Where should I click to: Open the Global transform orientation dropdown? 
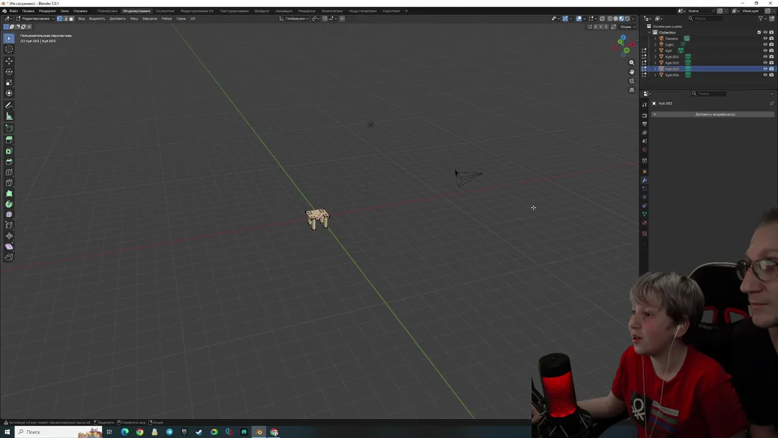pos(295,18)
